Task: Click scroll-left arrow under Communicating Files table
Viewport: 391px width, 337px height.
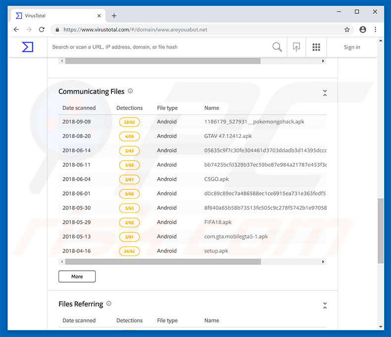Action: pyautogui.click(x=62, y=261)
